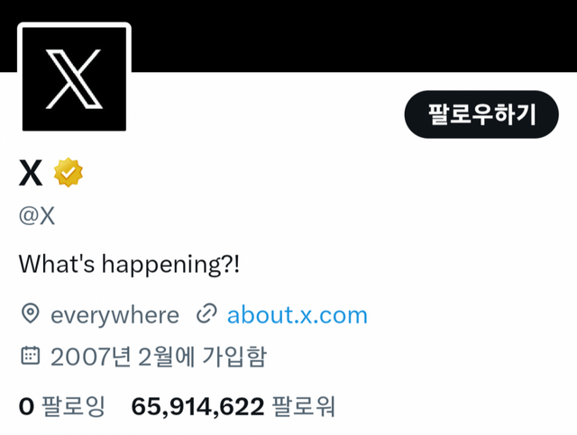Click the @X handle text
This screenshot has width=577, height=435.
coord(37,216)
